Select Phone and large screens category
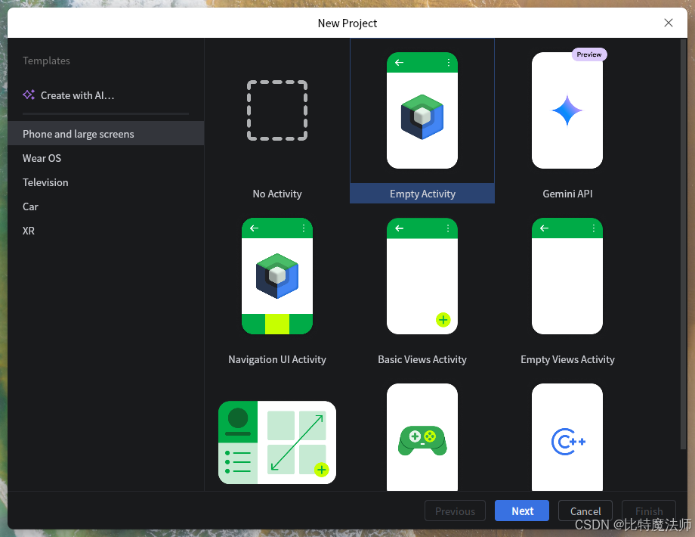This screenshot has height=537, width=695. 106,134
